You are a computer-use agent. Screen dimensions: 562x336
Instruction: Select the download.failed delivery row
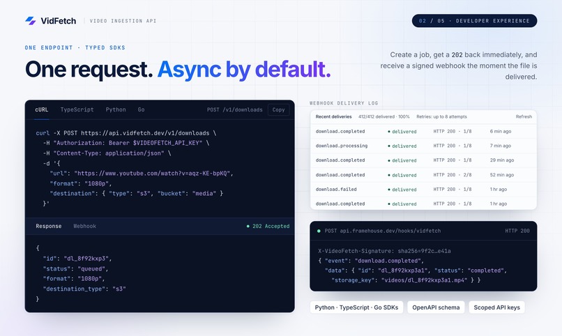click(423, 189)
